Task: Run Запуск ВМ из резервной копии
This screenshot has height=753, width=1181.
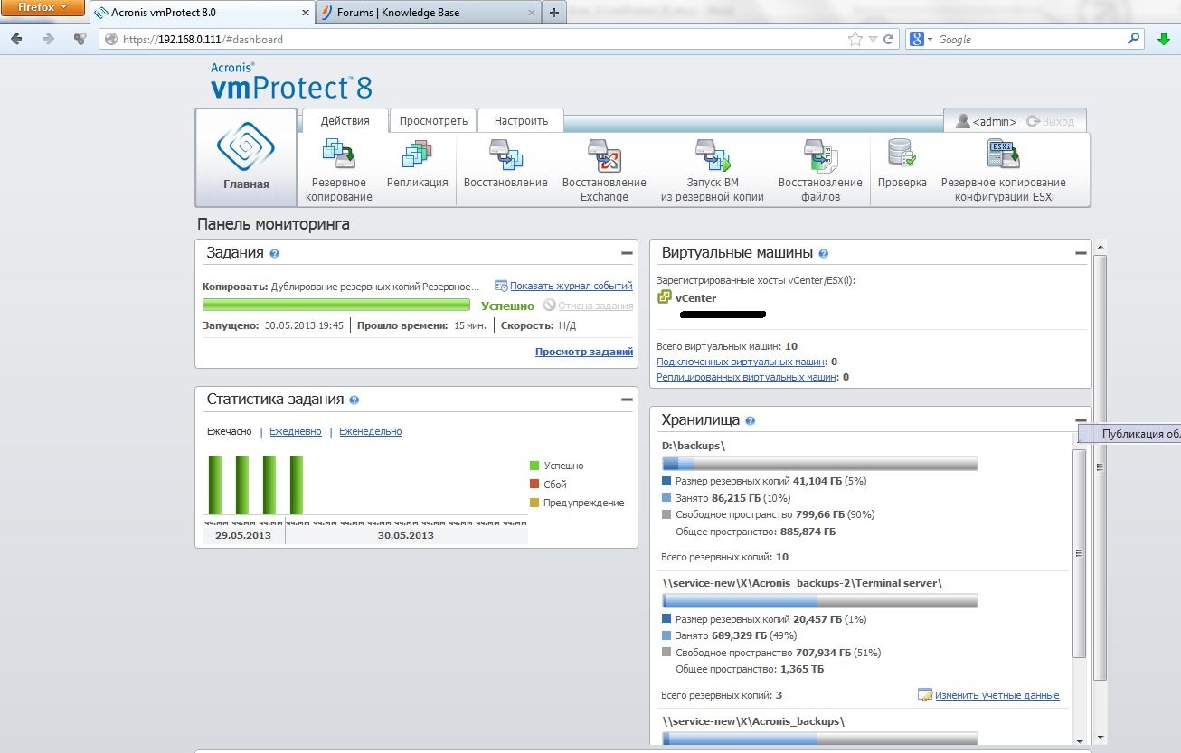Action: tap(713, 170)
